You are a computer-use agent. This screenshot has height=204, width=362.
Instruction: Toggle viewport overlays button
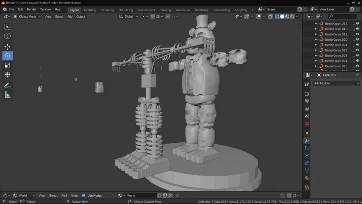[259, 17]
